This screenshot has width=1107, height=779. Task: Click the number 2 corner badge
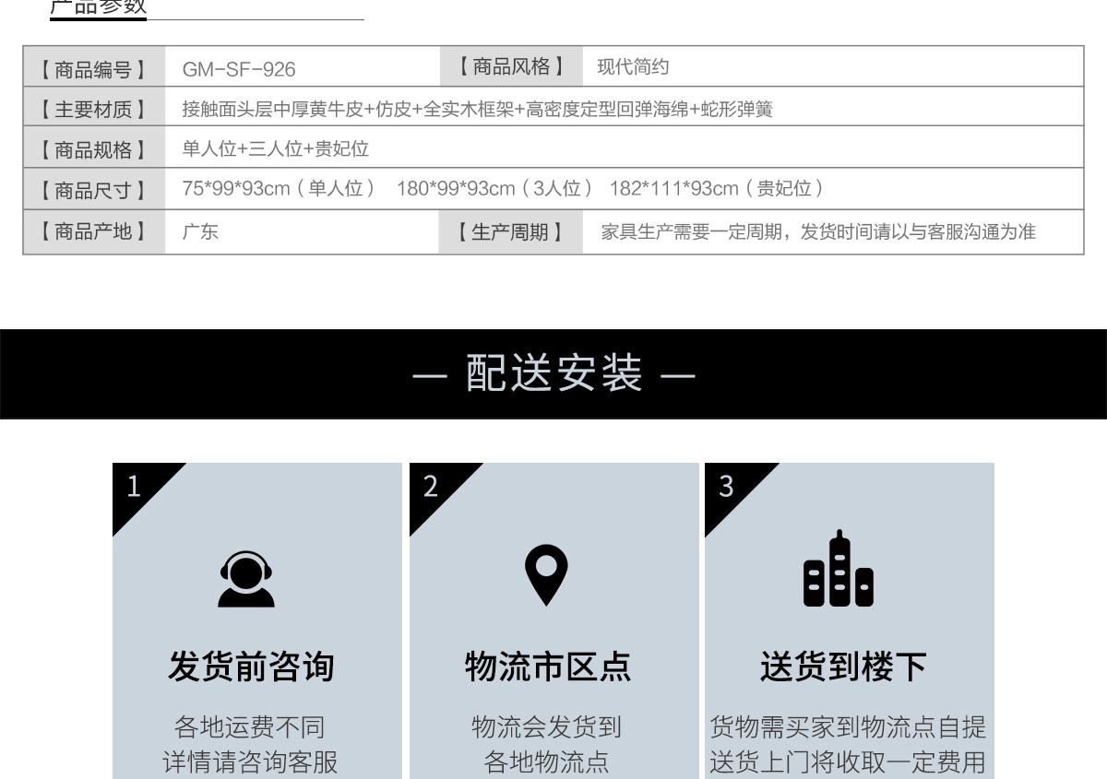click(431, 487)
